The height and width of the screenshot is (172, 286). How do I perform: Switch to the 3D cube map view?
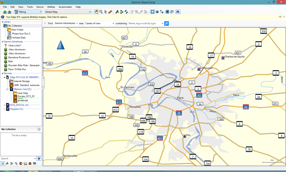[157, 12]
